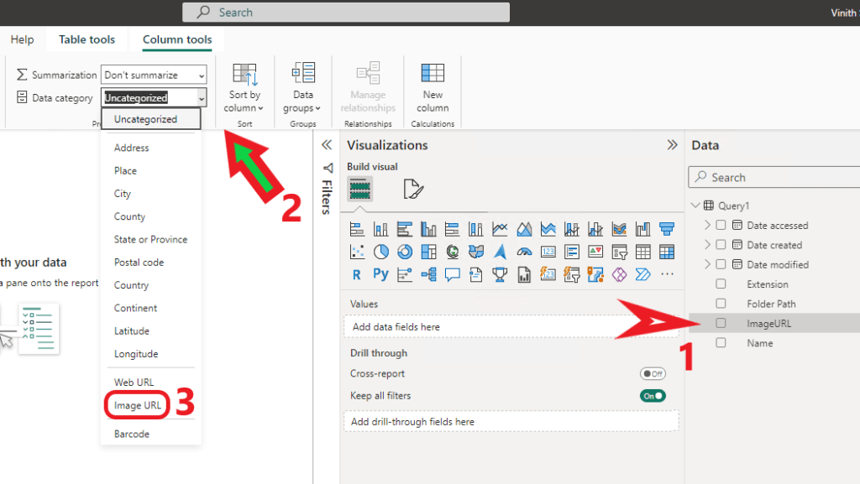Image resolution: width=860 pixels, height=484 pixels.
Task: Turn off Keep all filters toggle
Action: [653, 396]
